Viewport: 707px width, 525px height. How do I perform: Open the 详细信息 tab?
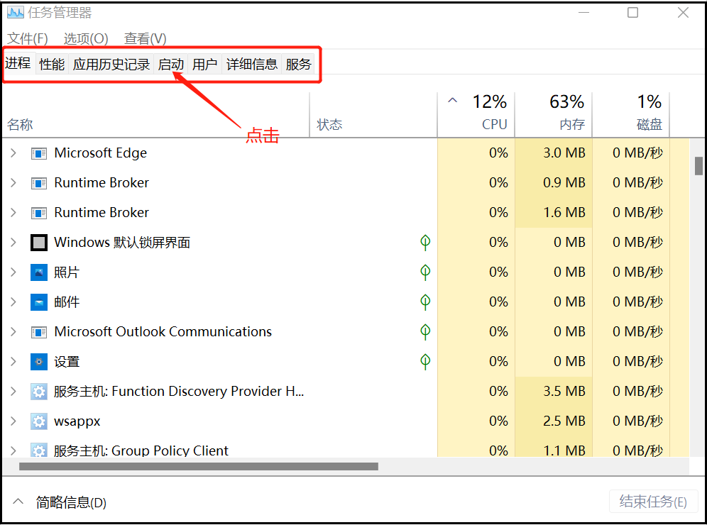251,65
